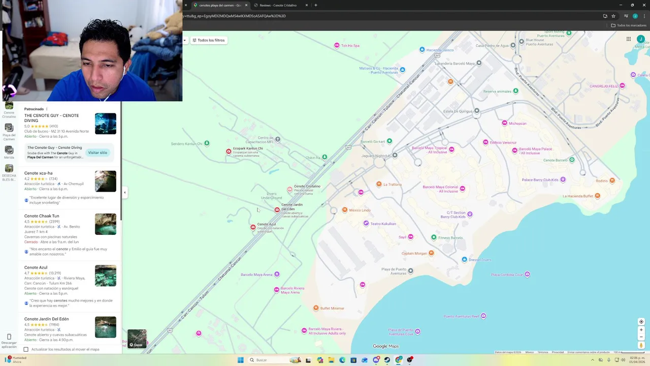Open File Explorer from taskbar
650x366 pixels.
(331, 360)
